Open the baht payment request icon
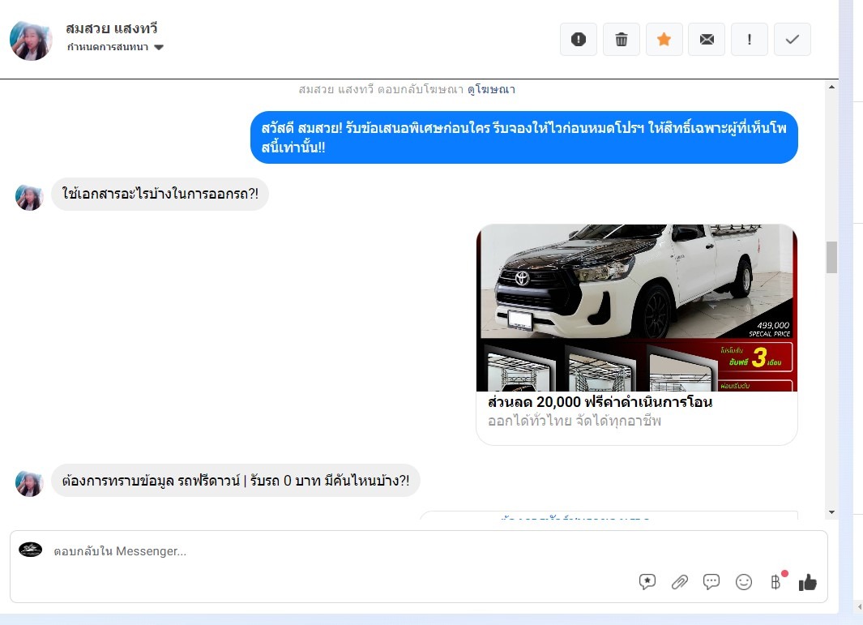Image resolution: width=863 pixels, height=625 pixels. pos(776,582)
